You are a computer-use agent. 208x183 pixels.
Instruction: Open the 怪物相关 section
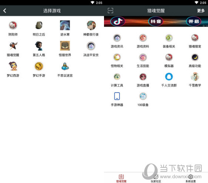pos(117,57)
